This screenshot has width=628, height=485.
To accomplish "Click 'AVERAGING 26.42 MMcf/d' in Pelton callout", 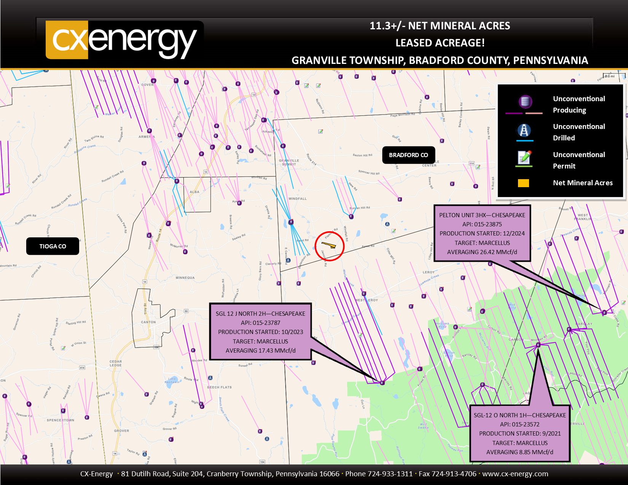I will [x=482, y=252].
